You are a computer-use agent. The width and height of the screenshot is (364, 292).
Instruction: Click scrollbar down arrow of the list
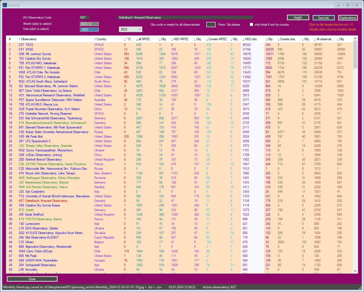[355, 271]
